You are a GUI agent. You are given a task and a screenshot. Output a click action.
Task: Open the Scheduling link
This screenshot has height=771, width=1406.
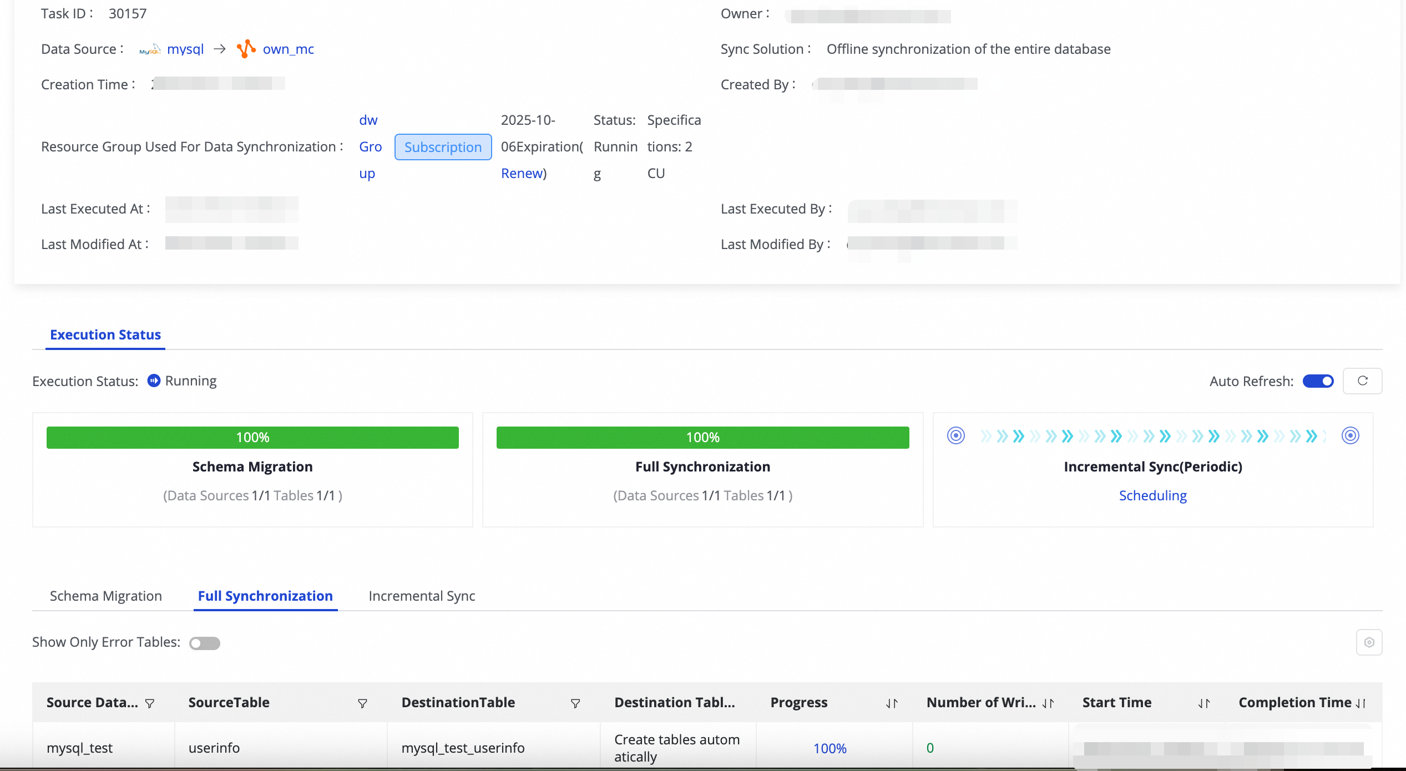pos(1152,495)
